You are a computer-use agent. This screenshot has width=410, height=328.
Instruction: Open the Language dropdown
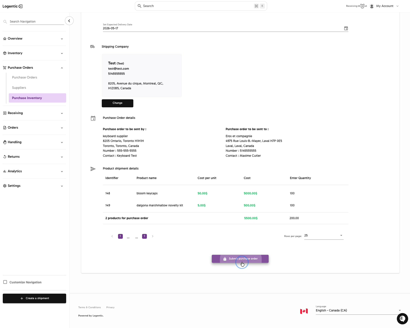(x=358, y=310)
